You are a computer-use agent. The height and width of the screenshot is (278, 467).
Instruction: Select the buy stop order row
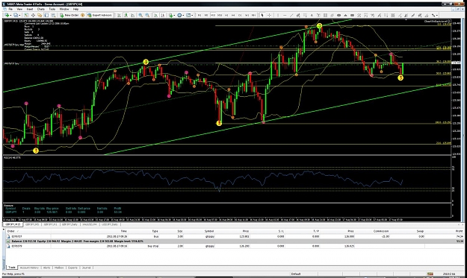[x=235, y=246]
